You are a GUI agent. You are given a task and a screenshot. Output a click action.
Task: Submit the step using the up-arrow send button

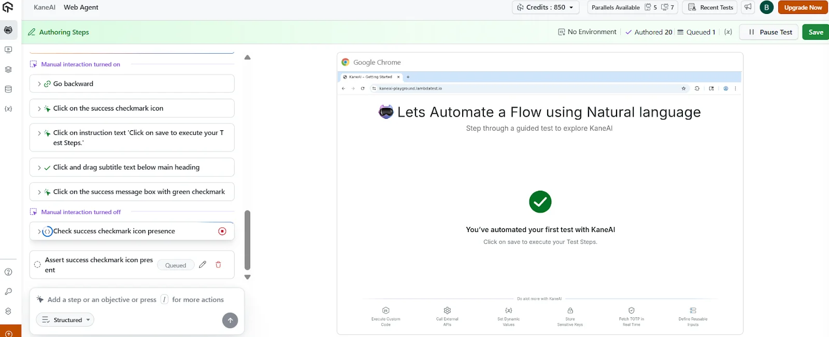[x=230, y=320]
